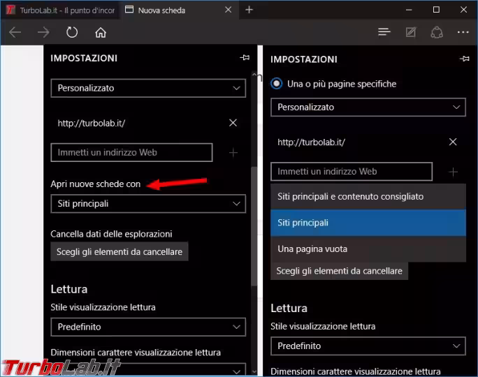This screenshot has height=377, width=478.
Task: Open the Siti principali dropdown in left pane
Action: [x=148, y=203]
